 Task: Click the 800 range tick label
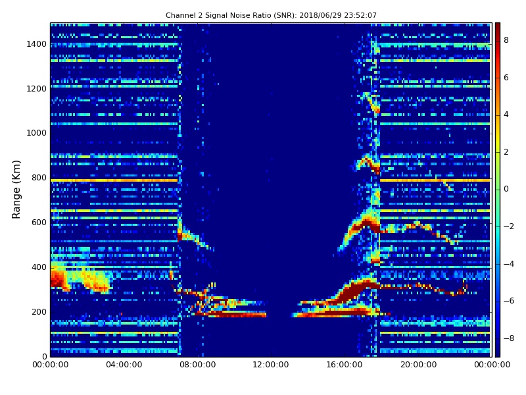(39, 178)
